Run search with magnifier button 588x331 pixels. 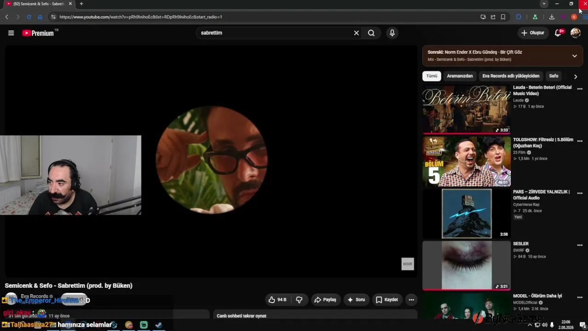(x=371, y=33)
